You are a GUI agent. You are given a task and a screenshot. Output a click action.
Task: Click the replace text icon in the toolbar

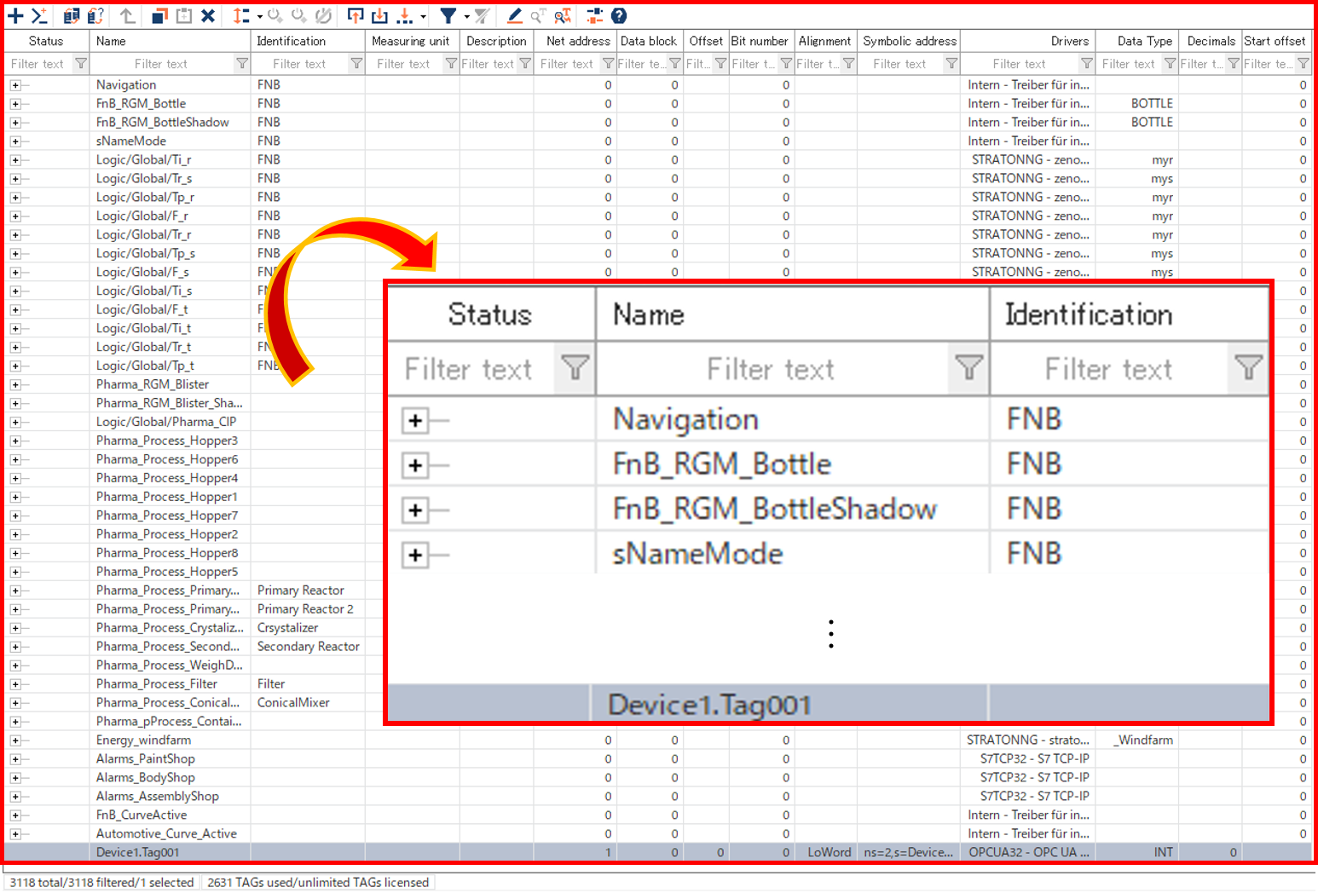pyautogui.click(x=563, y=15)
